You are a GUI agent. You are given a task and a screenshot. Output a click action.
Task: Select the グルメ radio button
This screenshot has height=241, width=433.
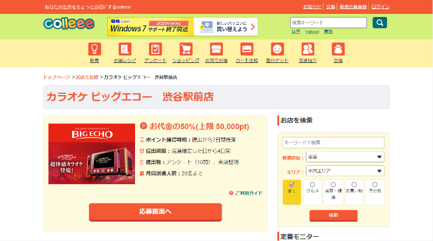[x=312, y=185]
